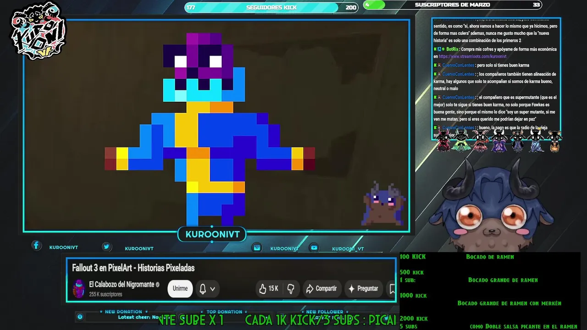Click the '2000 kick 5 subs' reward label
Viewport: 587px width, 330px height.
click(414, 322)
